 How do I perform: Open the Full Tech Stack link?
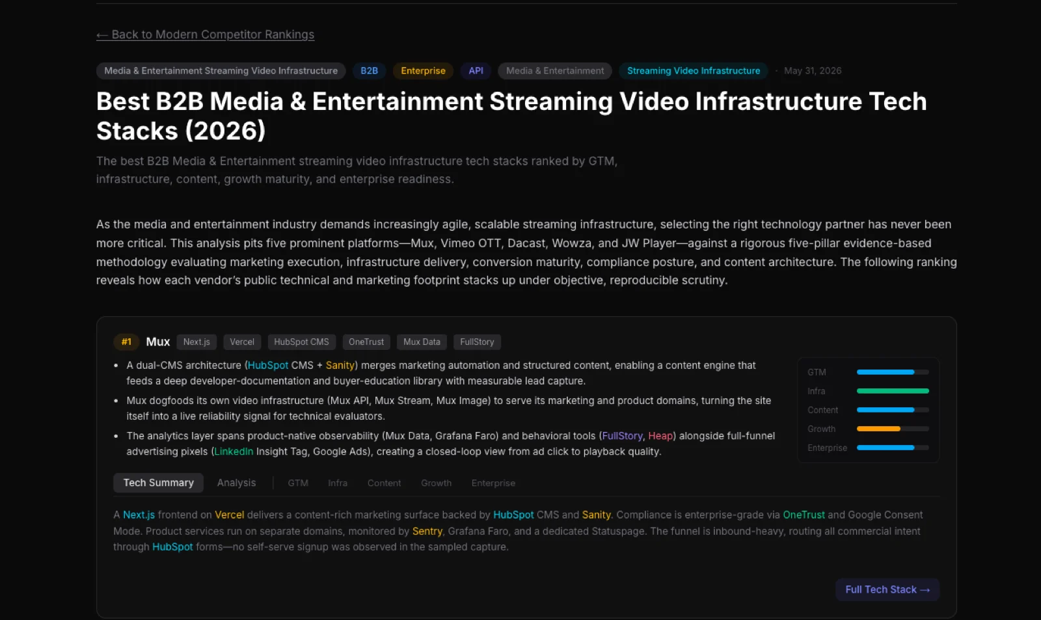[887, 589]
